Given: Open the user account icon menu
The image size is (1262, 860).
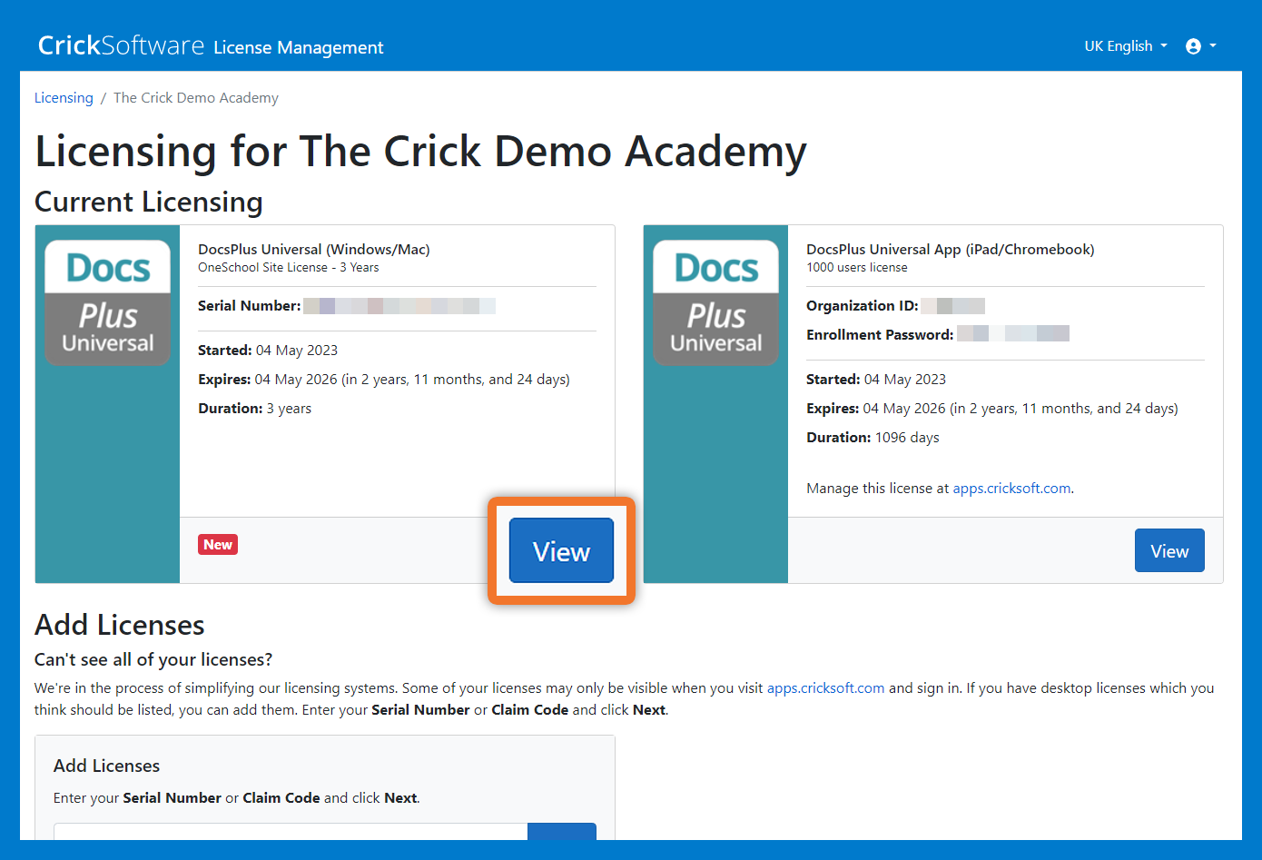Looking at the screenshot, I should point(1193,46).
